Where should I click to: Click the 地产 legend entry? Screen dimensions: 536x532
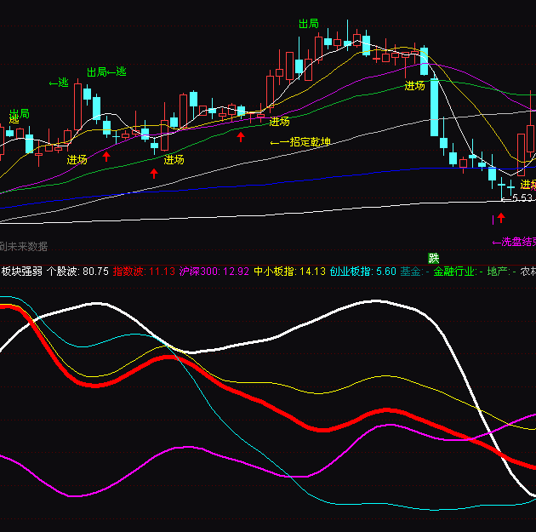tap(502, 272)
